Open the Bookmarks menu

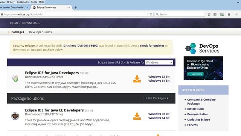click(23, 2)
